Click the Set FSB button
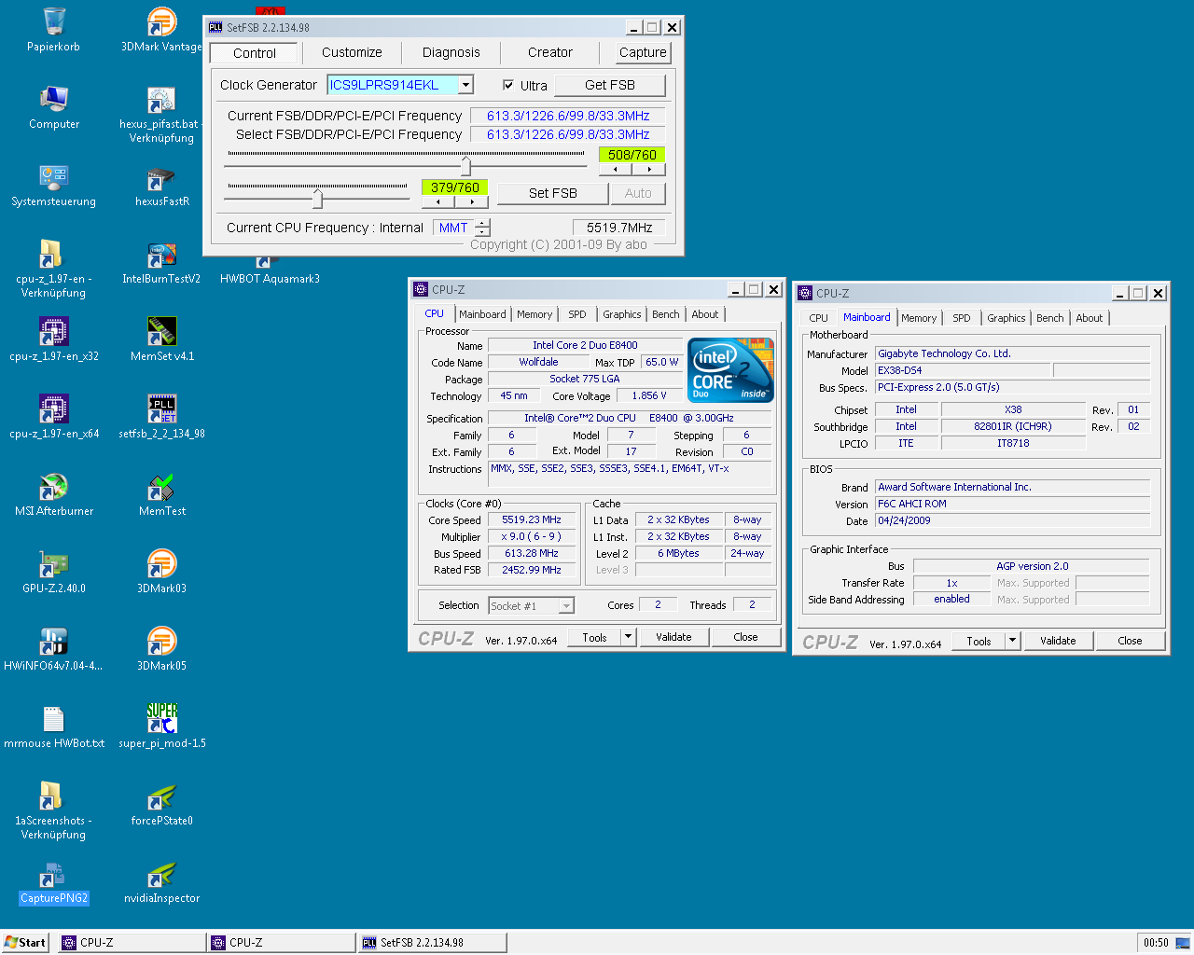1194x955 pixels. (x=553, y=193)
